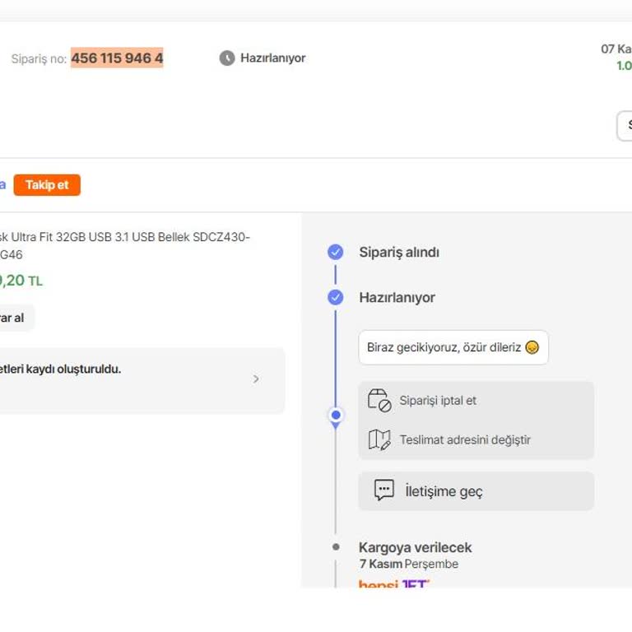Click the map edit icon
This screenshot has width=632, height=632.
tap(379, 439)
